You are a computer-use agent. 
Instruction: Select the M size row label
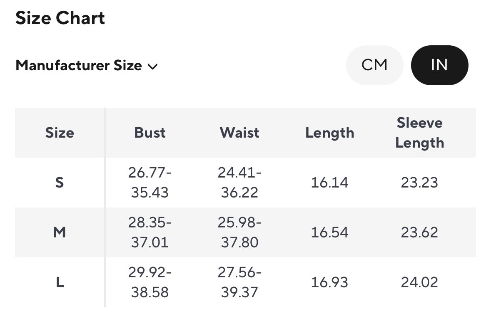60,232
